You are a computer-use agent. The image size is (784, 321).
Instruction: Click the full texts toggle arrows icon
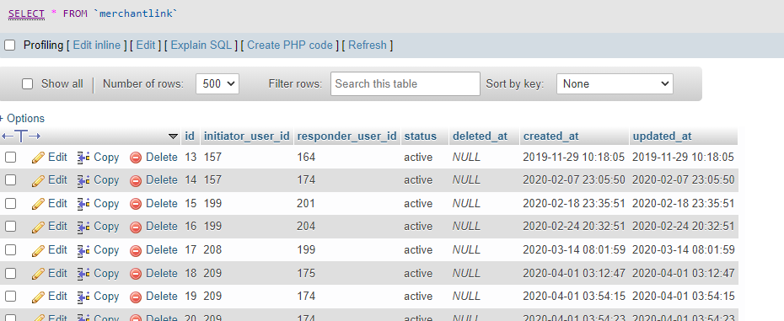tap(21, 136)
